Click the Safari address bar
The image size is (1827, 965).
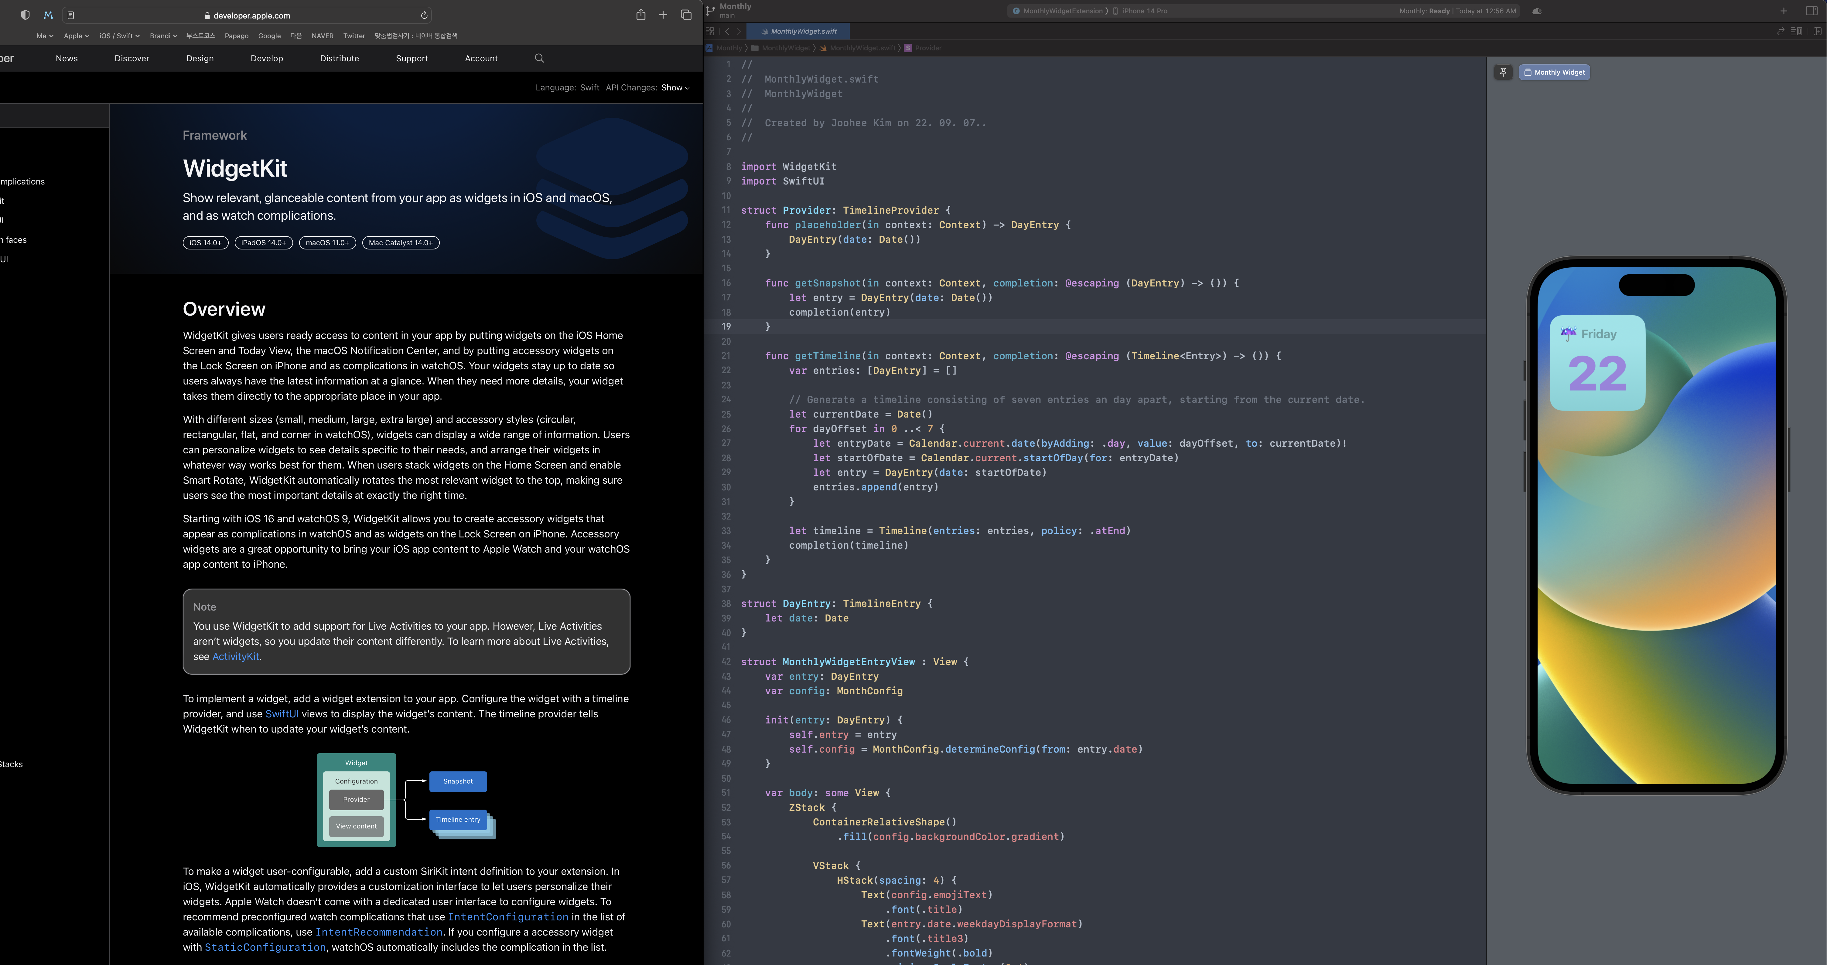tap(252, 15)
